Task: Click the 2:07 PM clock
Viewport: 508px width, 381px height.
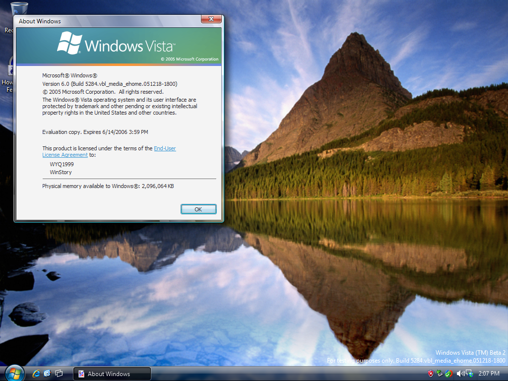Action: (x=489, y=374)
